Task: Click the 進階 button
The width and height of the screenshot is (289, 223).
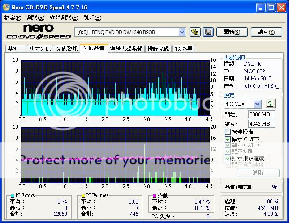Action: [258, 173]
